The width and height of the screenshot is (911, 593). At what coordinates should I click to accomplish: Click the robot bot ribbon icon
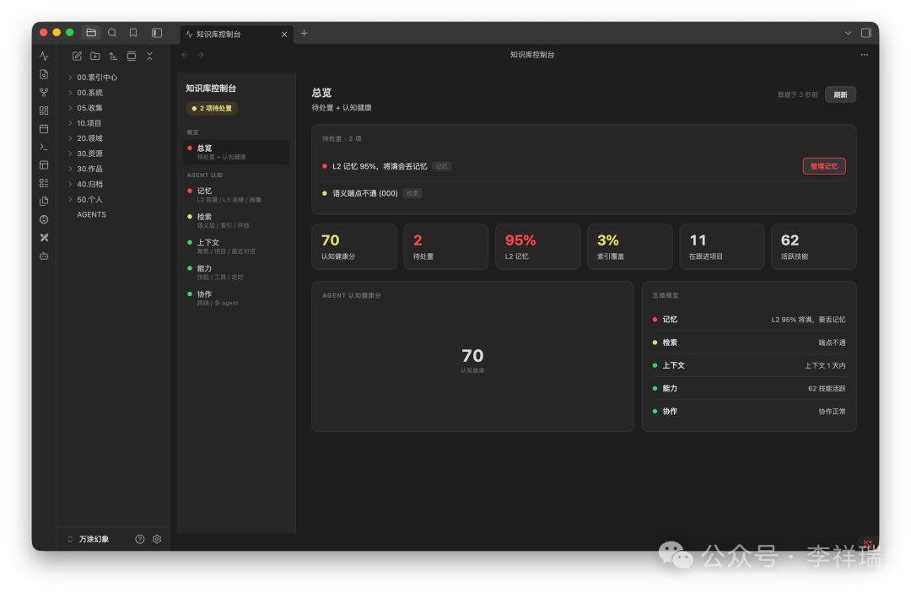44,256
